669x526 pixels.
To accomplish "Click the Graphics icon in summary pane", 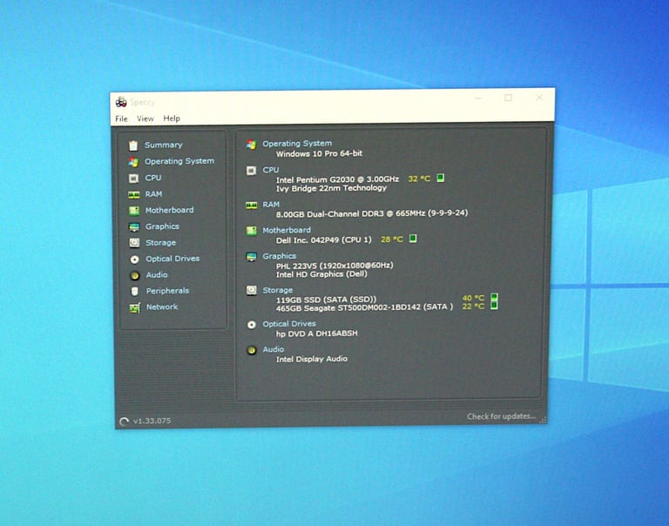I will tap(251, 257).
